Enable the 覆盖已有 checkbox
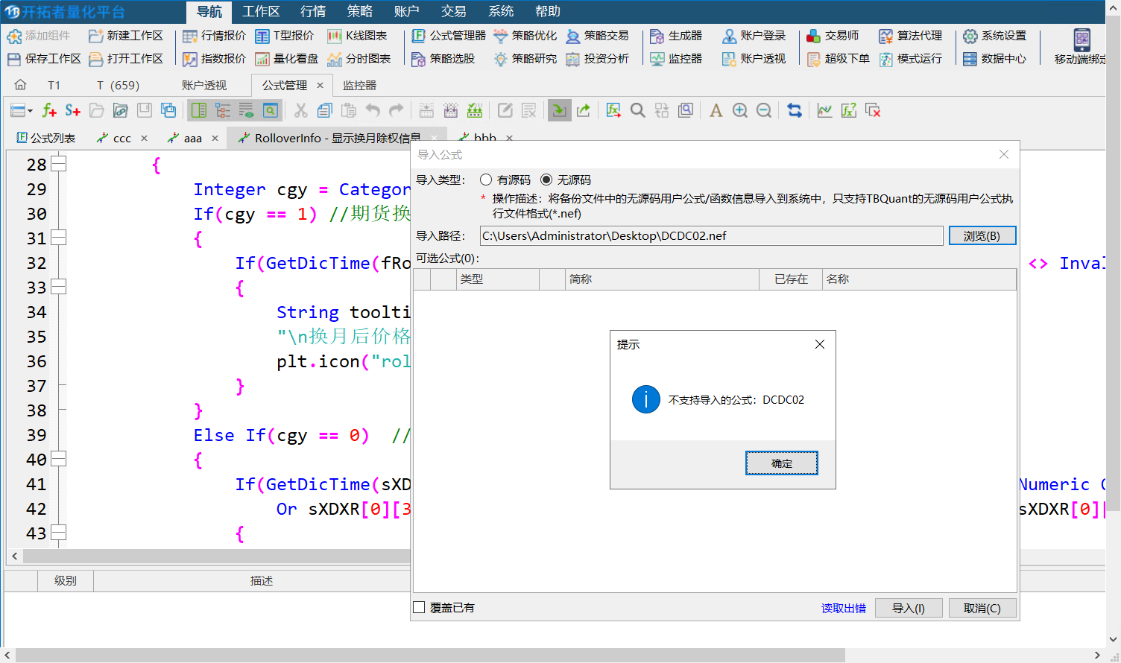The height and width of the screenshot is (663, 1121). pyautogui.click(x=420, y=608)
